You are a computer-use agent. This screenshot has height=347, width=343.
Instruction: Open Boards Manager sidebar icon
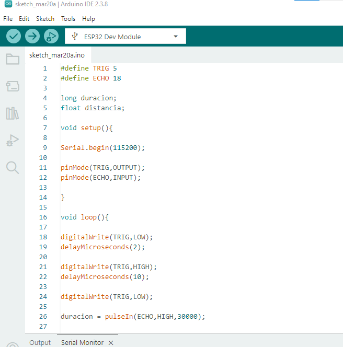13,86
